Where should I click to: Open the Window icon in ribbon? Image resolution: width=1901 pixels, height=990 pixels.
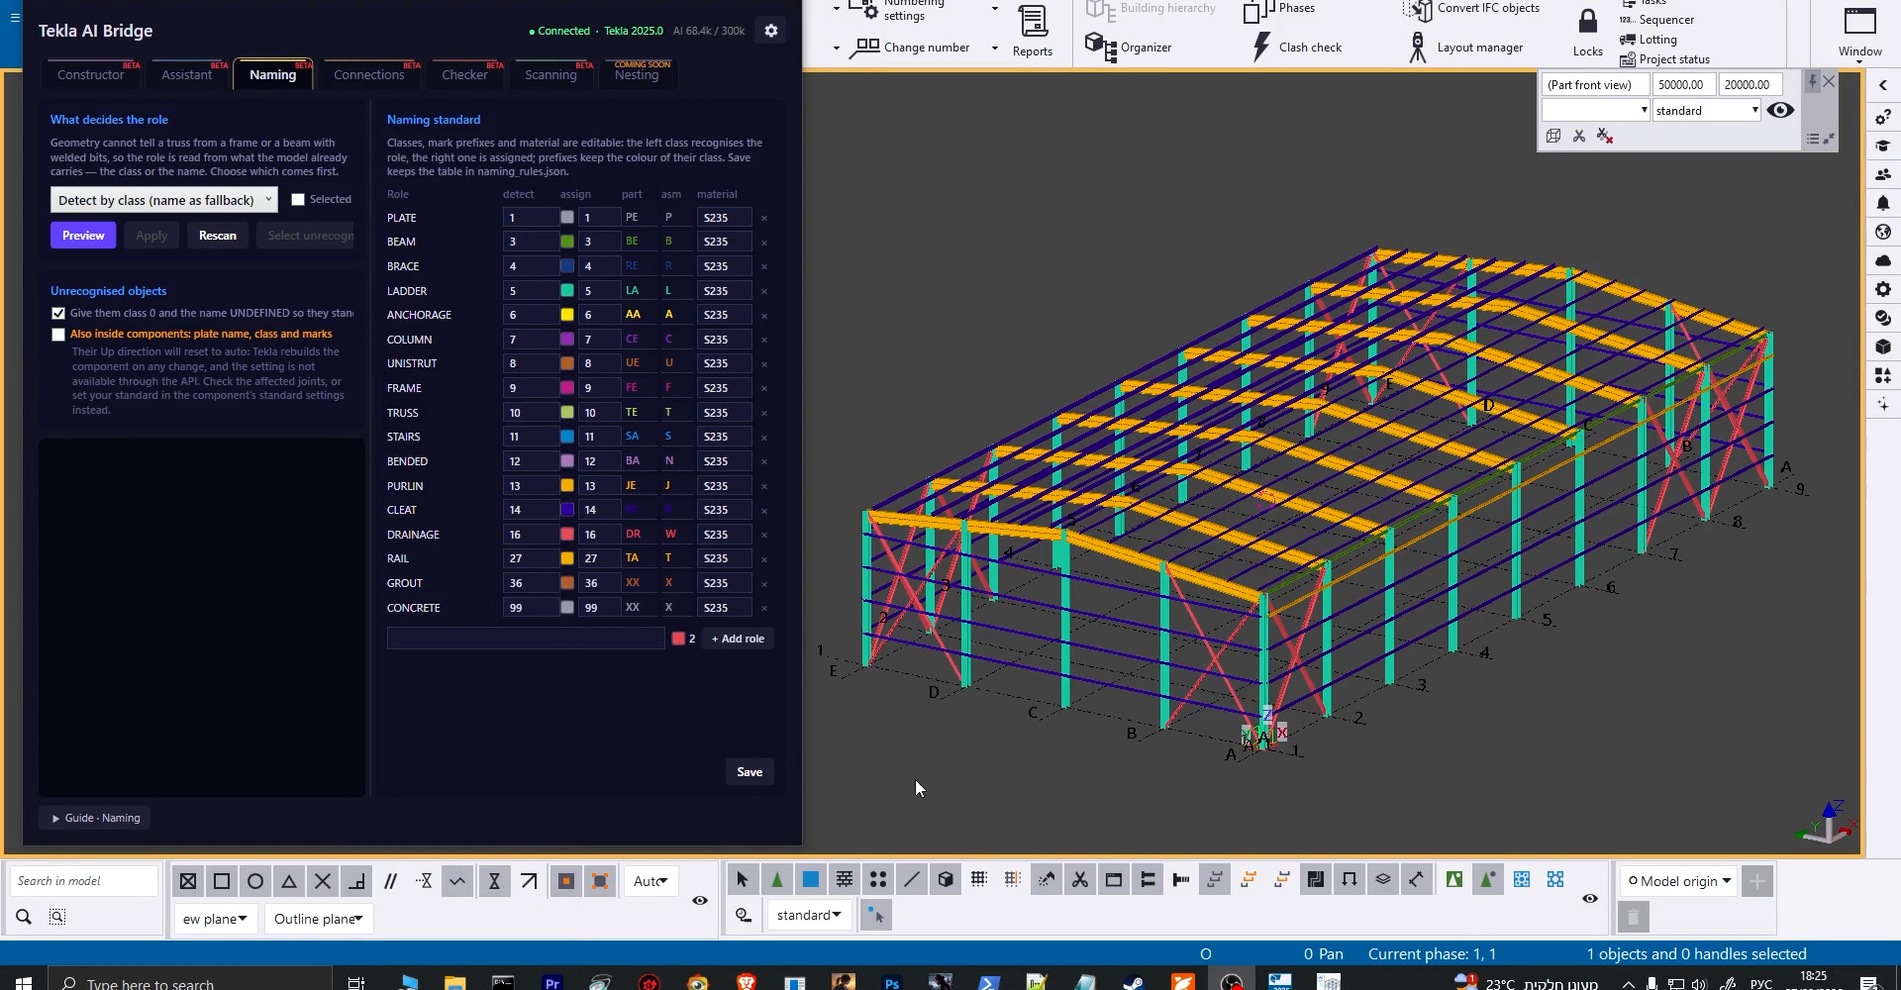(1859, 21)
